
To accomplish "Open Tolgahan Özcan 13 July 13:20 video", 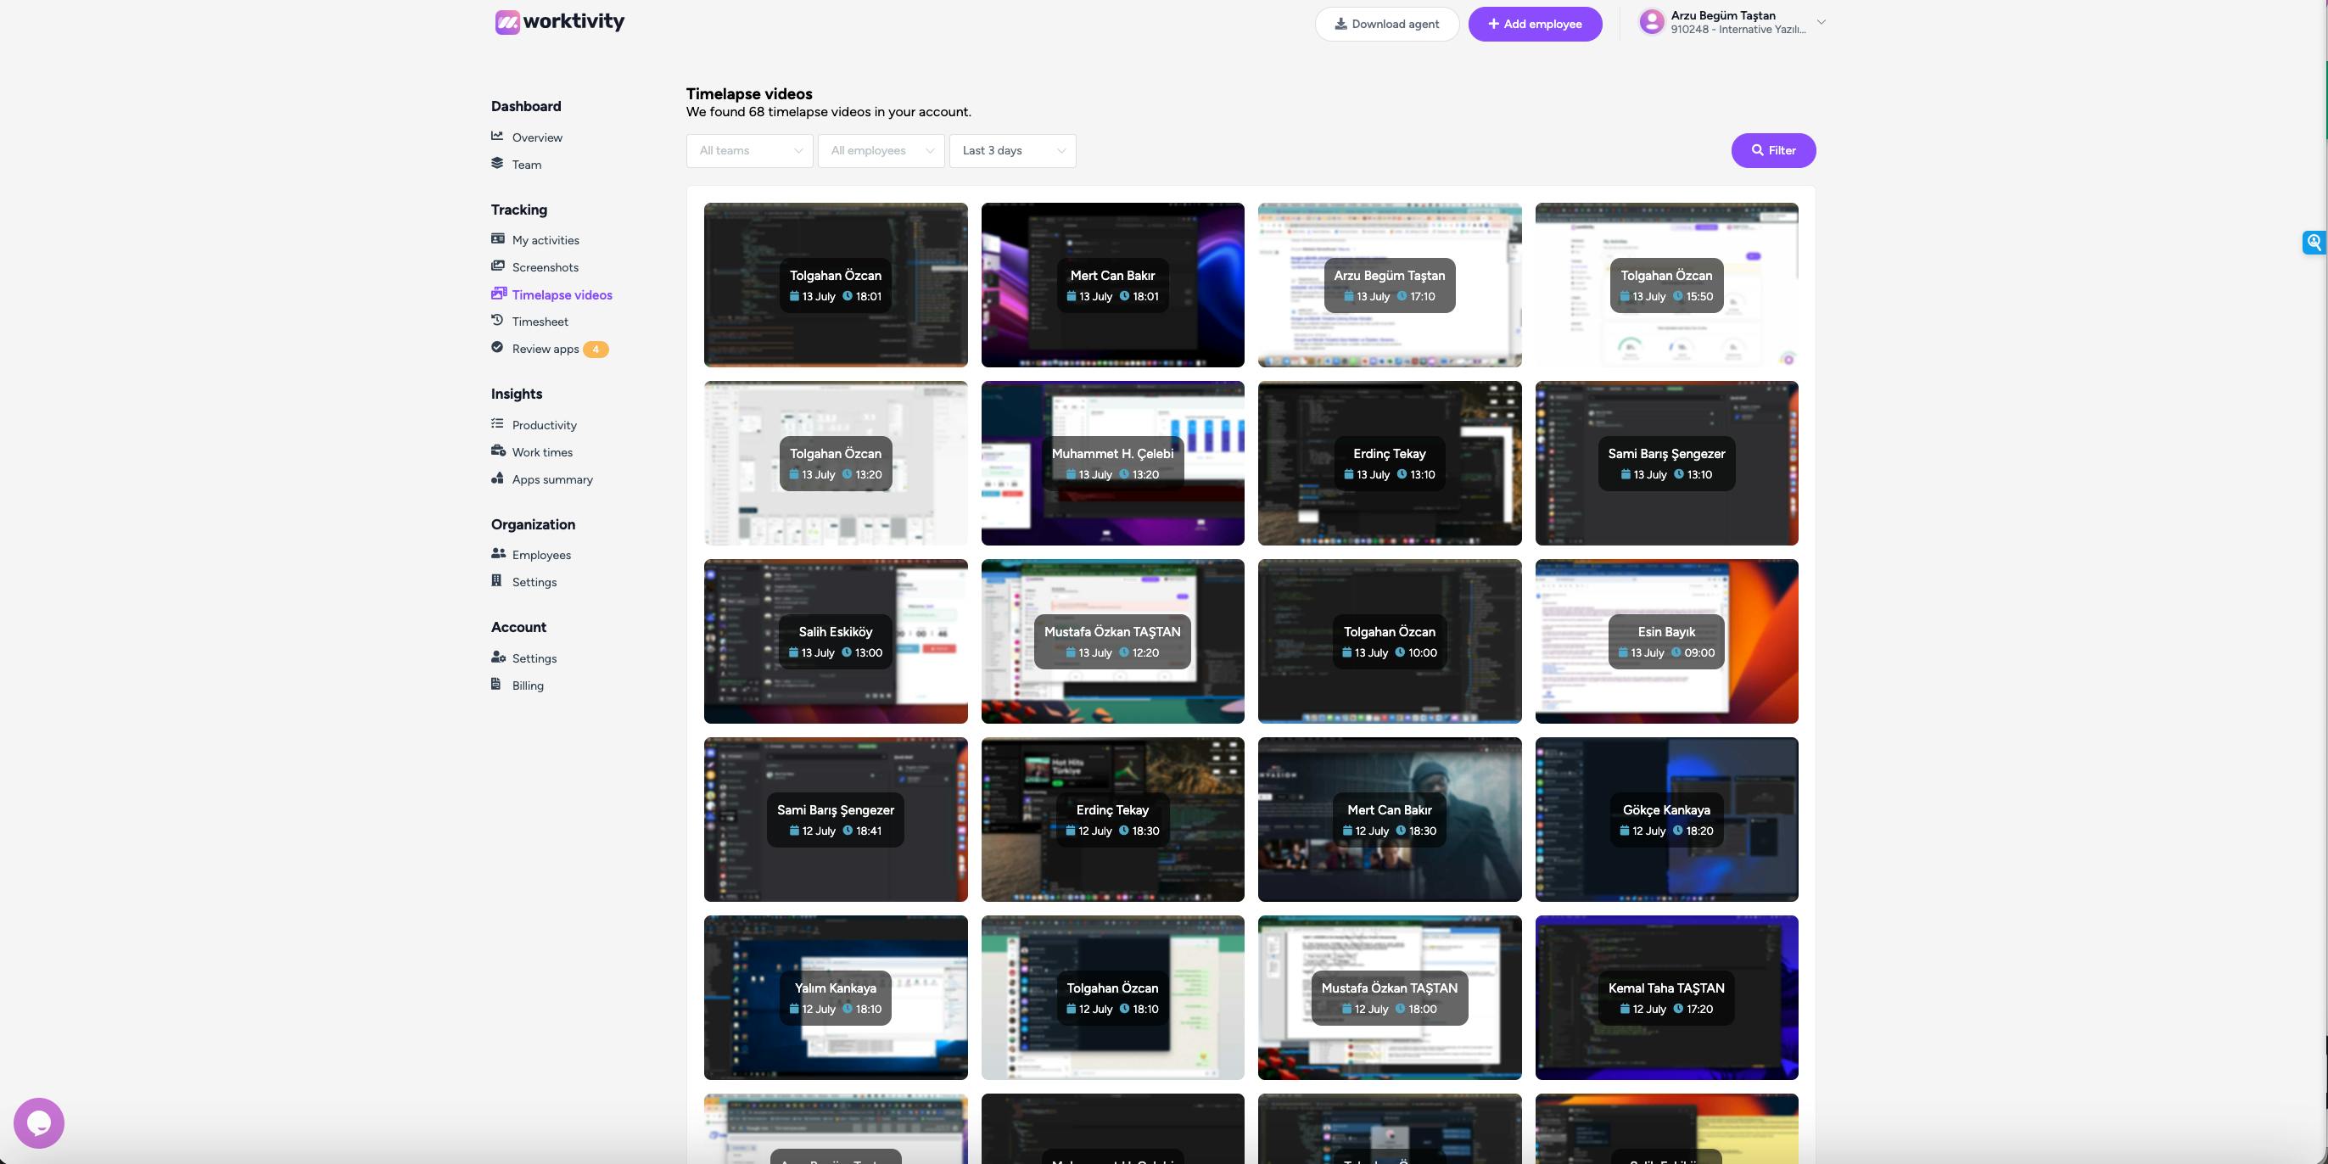I will 835,462.
